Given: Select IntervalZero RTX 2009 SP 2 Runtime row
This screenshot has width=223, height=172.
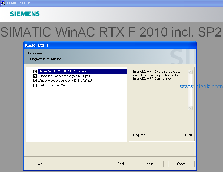Looking at the screenshot, I should tap(82, 71).
